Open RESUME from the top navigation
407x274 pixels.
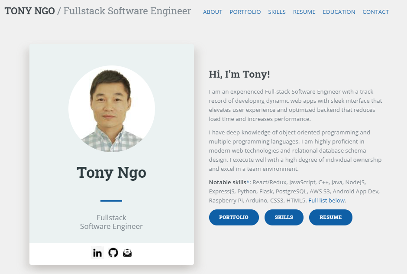pos(304,12)
